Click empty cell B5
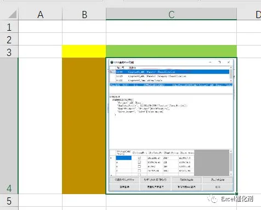Viewport: 261px width, 210px height. coord(84,201)
